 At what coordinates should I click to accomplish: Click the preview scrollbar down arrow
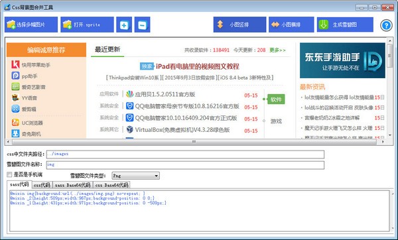coord(389,135)
